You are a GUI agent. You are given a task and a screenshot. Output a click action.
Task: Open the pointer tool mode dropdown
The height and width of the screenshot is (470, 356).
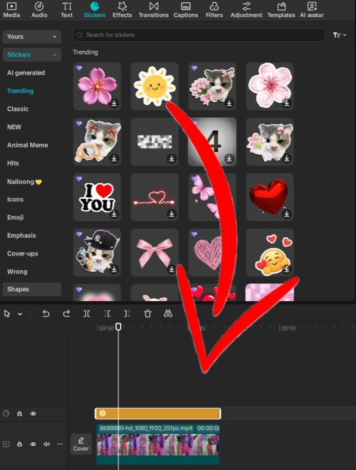[x=20, y=314]
